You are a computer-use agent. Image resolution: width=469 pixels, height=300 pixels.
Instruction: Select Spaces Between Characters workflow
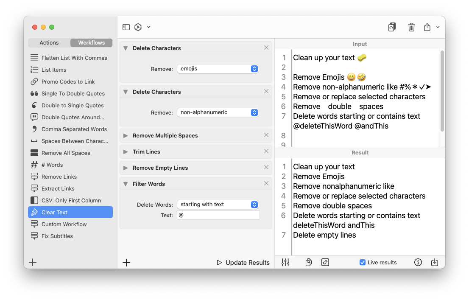click(x=70, y=141)
